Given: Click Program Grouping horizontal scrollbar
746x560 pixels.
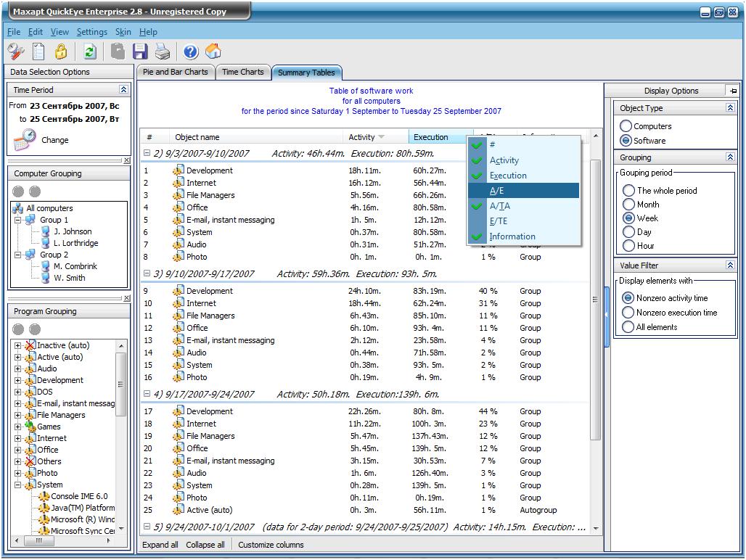Looking at the screenshot, I should pos(63,541).
